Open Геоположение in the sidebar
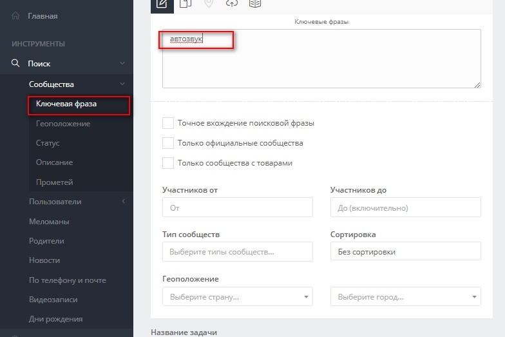Viewport: 505px width, 337px height. (63, 124)
